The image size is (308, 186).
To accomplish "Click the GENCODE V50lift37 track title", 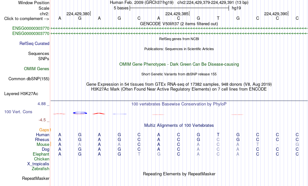I will point(179,24).
